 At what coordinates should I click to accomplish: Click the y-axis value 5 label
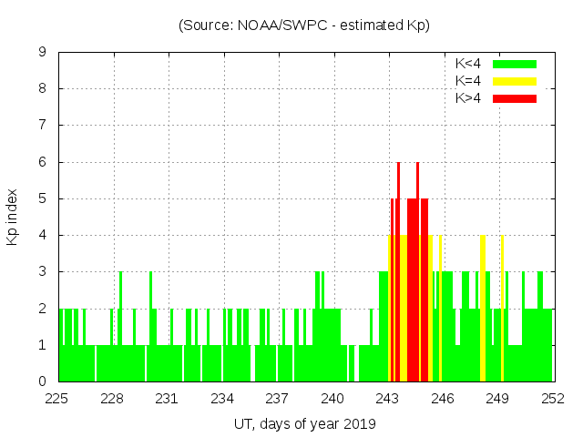point(42,198)
